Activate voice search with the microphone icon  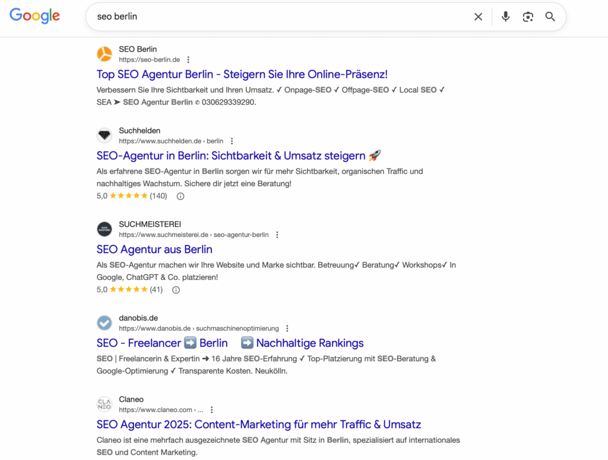tap(505, 17)
